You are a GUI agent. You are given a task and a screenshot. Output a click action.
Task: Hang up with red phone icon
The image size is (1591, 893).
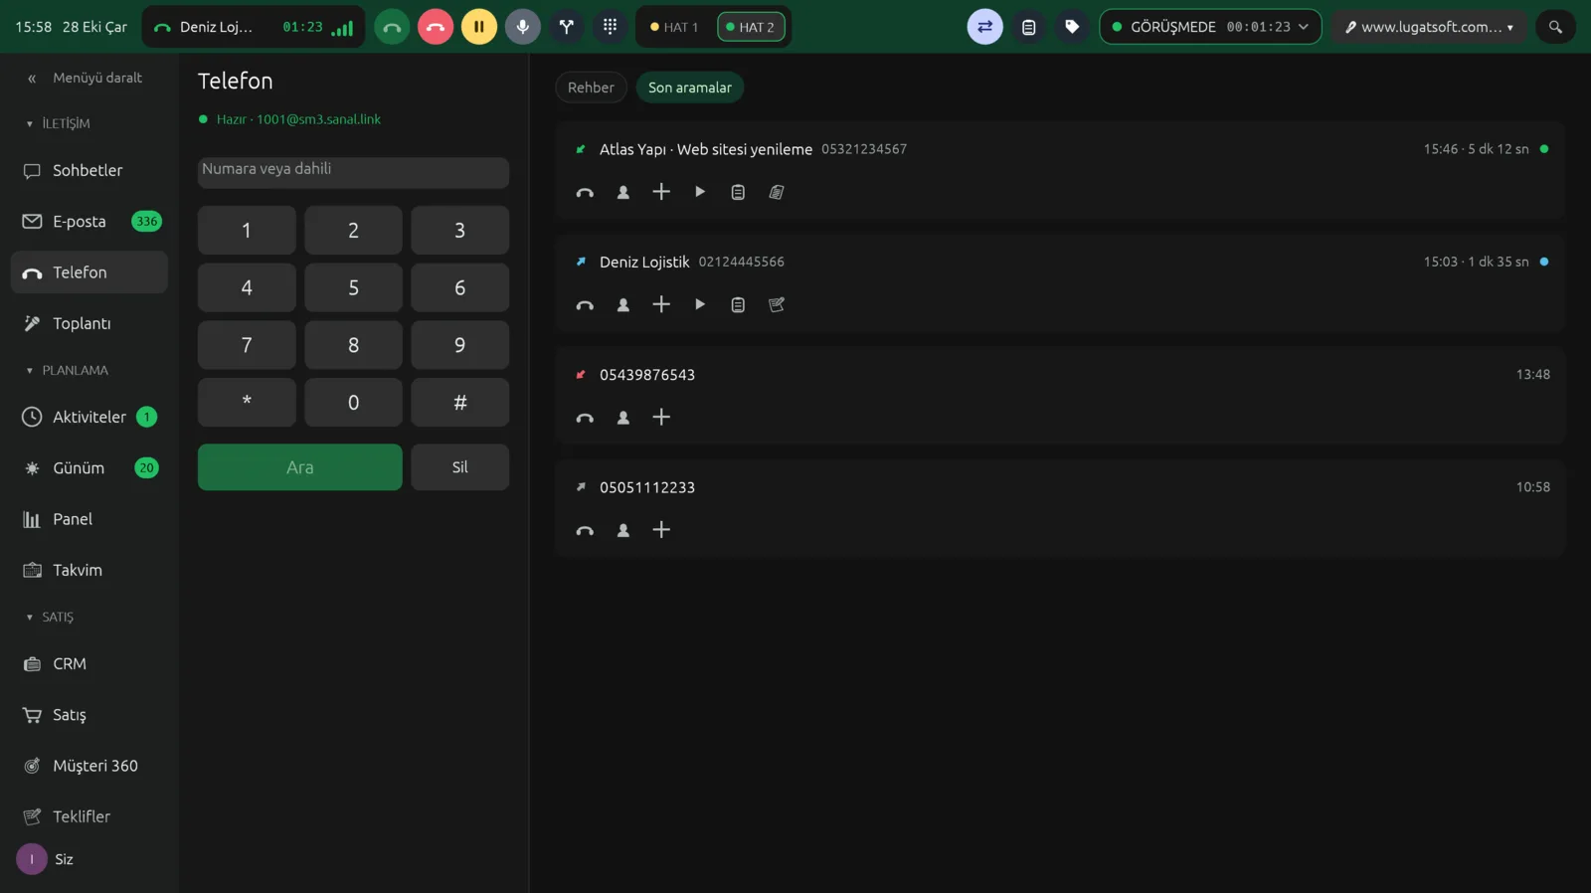pos(436,27)
